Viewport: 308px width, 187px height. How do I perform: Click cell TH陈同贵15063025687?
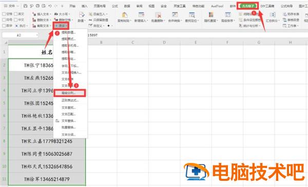pyautogui.click(x=47, y=154)
